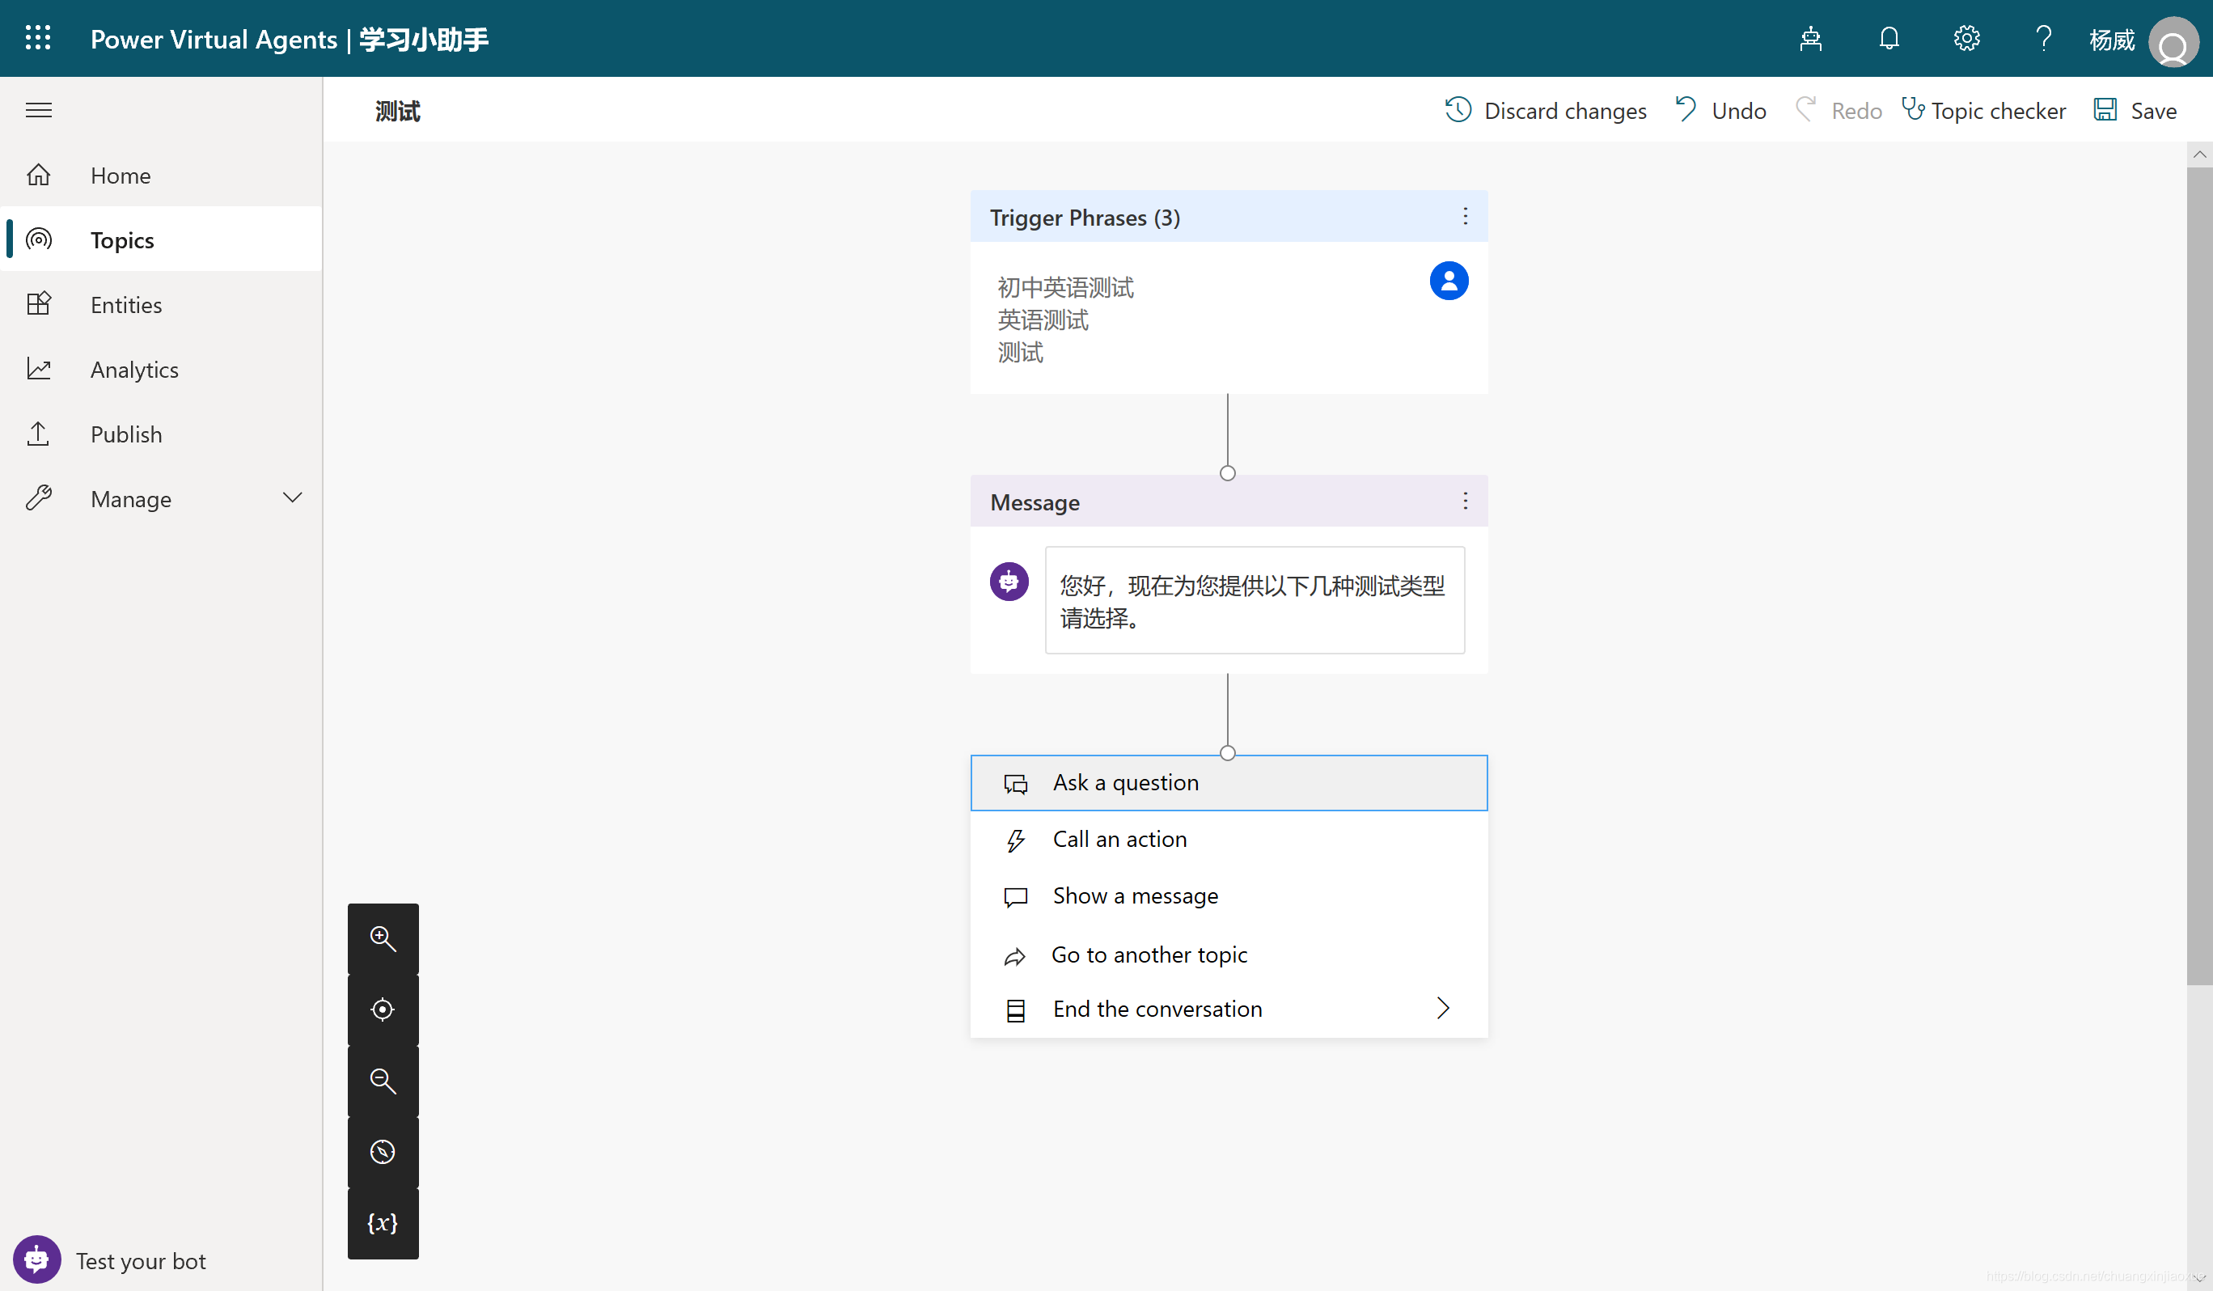The height and width of the screenshot is (1291, 2213).
Task: Click the zoom in magnifier icon
Action: [383, 939]
